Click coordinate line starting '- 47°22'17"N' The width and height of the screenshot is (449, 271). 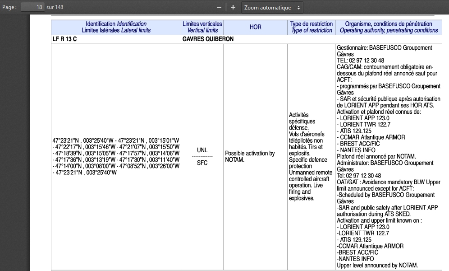[x=116, y=147]
